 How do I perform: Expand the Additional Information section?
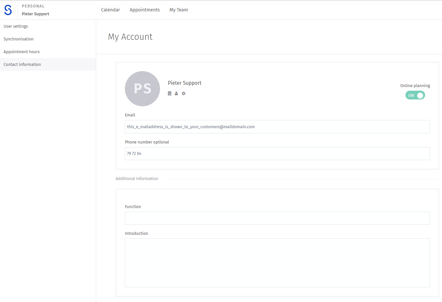point(137,178)
